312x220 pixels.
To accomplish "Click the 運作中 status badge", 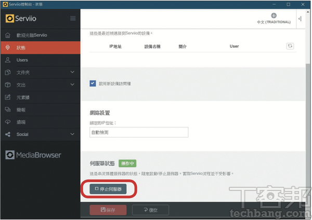I will point(127,163).
